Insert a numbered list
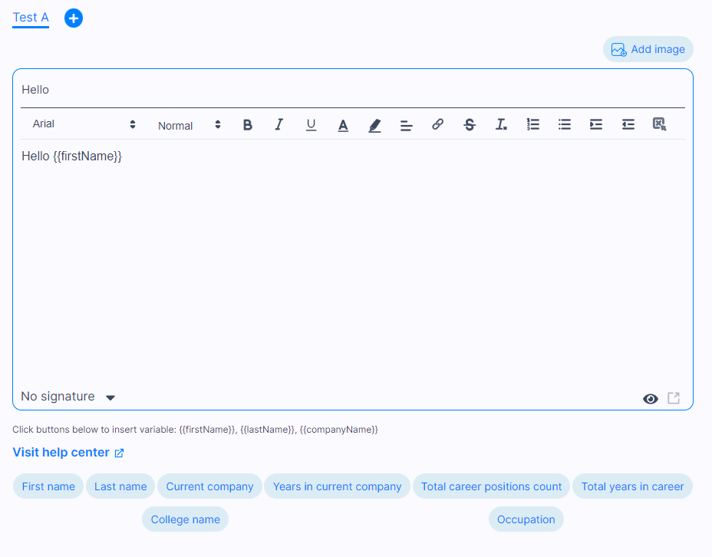The width and height of the screenshot is (712, 557). (533, 124)
